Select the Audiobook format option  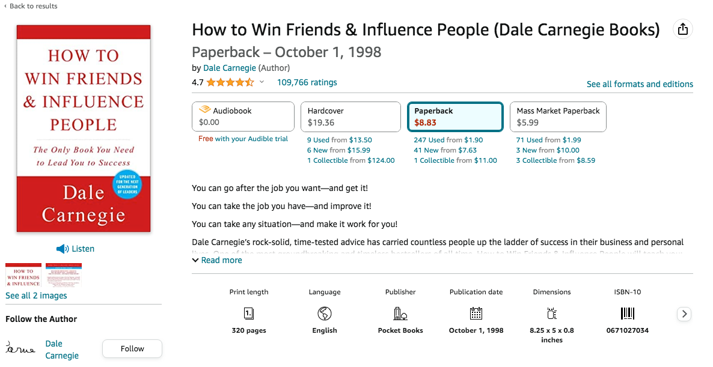pyautogui.click(x=243, y=117)
